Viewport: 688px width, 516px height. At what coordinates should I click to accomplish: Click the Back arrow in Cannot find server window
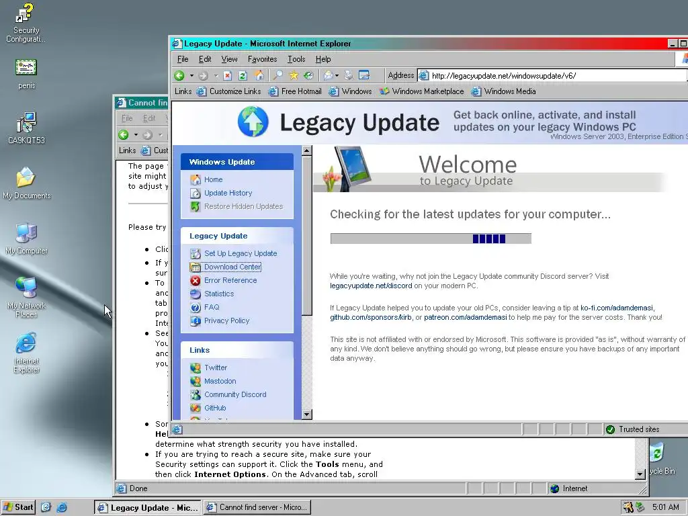pos(124,134)
